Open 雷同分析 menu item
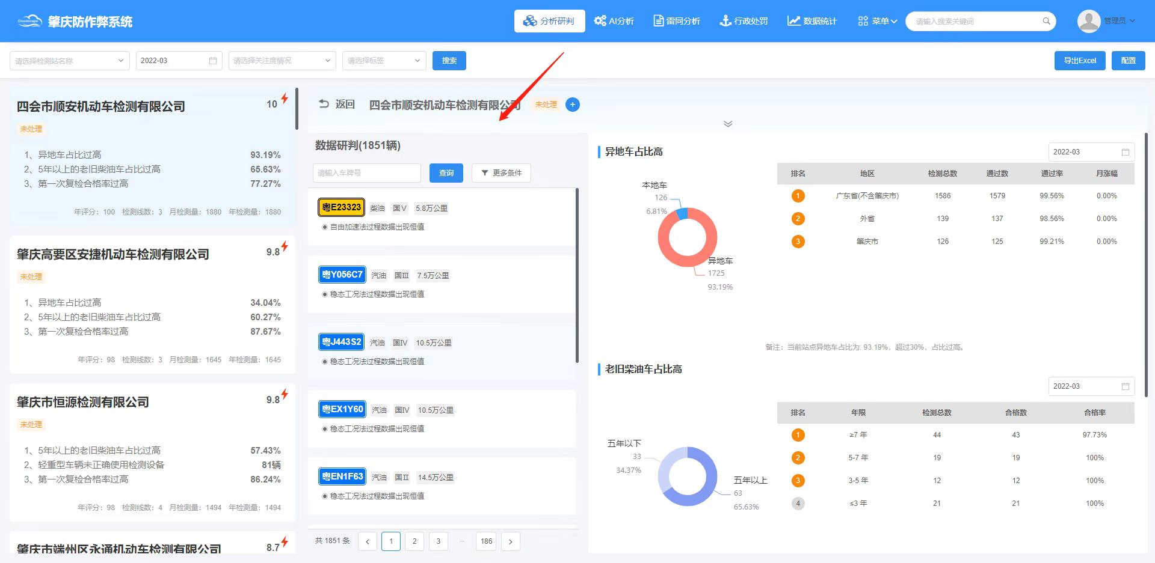1155x563 pixels. point(677,21)
